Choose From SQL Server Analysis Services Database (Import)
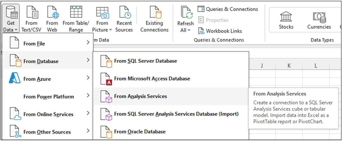The image size is (342, 141). pyautogui.click(x=171, y=114)
